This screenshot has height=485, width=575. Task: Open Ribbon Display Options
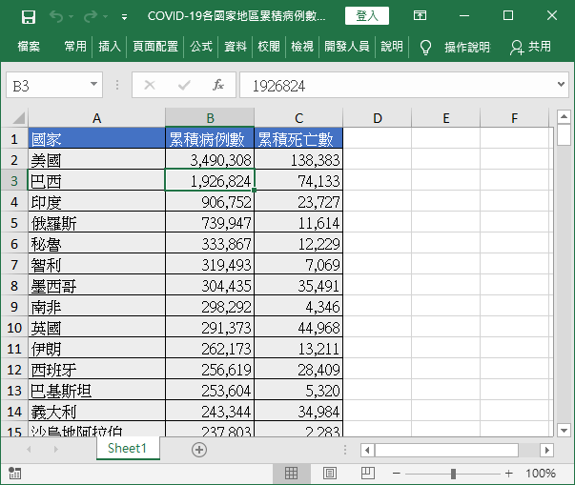(420, 15)
